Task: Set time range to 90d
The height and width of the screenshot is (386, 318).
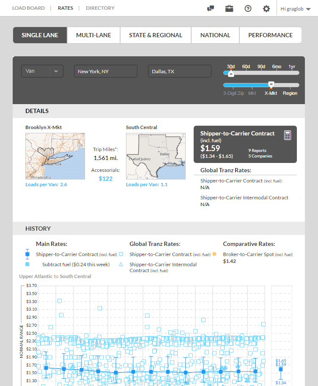Action: 261,67
